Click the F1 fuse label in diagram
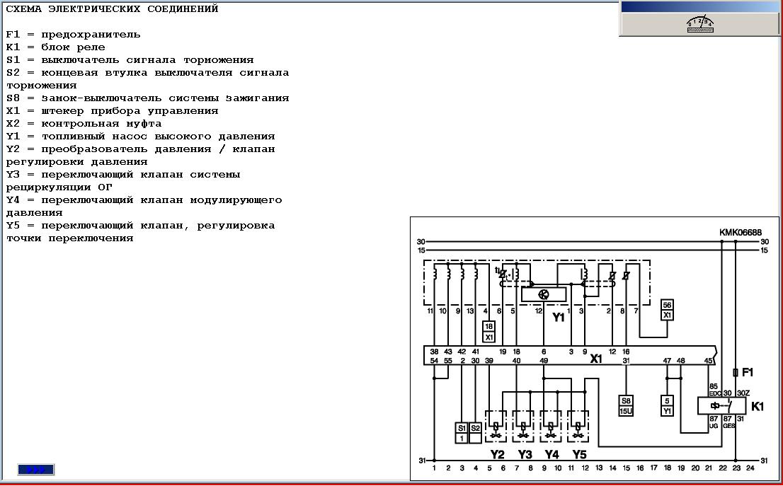Image resolution: width=783 pixels, height=486 pixels. 748,372
